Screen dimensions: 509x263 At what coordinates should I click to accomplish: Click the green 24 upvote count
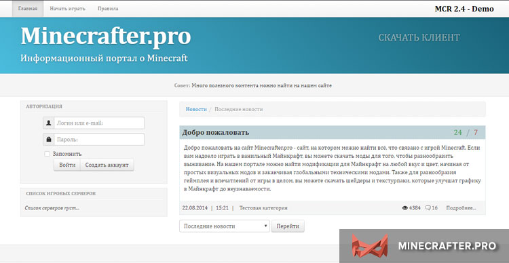click(x=457, y=132)
